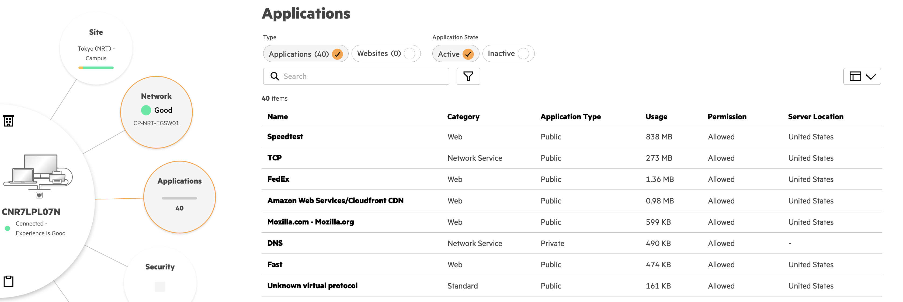
Task: Sort by the Name column header
Action: (278, 117)
